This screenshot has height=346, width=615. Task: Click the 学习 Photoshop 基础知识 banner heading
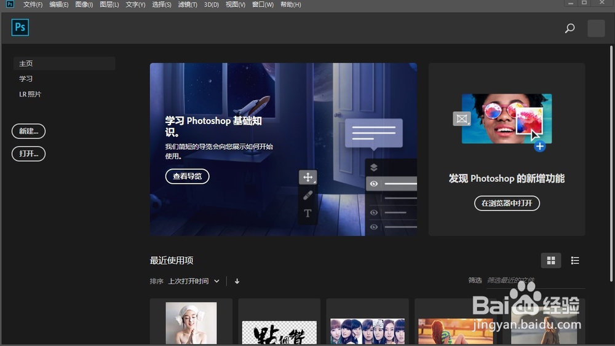click(213, 126)
